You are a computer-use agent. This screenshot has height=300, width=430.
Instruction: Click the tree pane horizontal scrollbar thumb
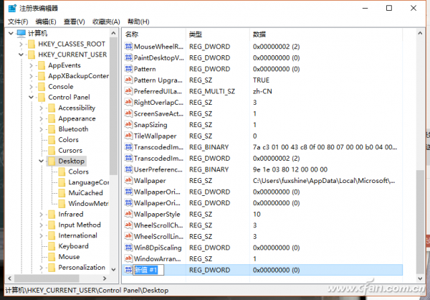click(47, 278)
